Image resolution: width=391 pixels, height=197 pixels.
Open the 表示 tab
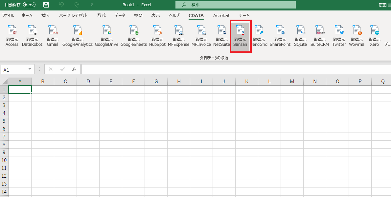click(156, 15)
